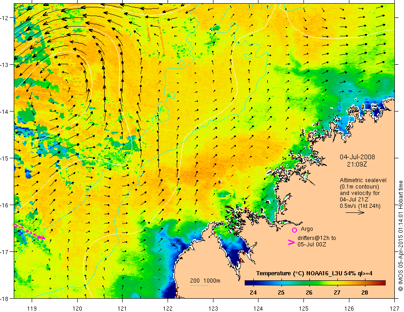Click the 0.5m/s velocity scale arrow
Screen dimensions: 404x312
(355, 212)
